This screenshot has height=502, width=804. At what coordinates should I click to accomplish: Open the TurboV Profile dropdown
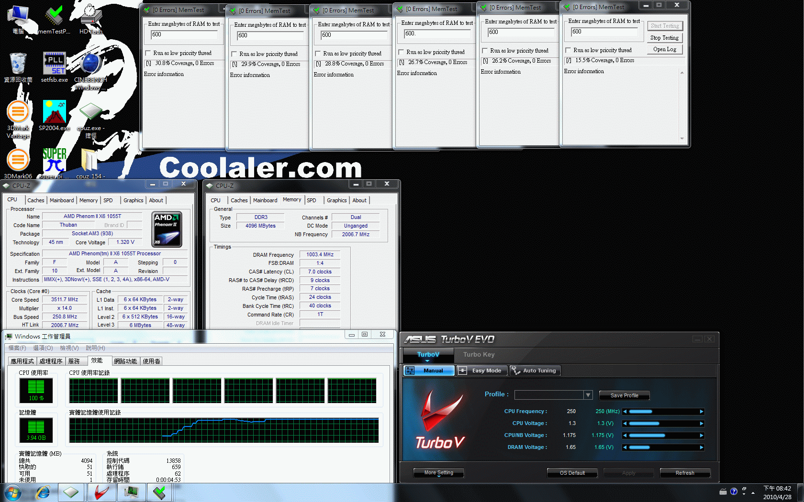[x=588, y=395]
